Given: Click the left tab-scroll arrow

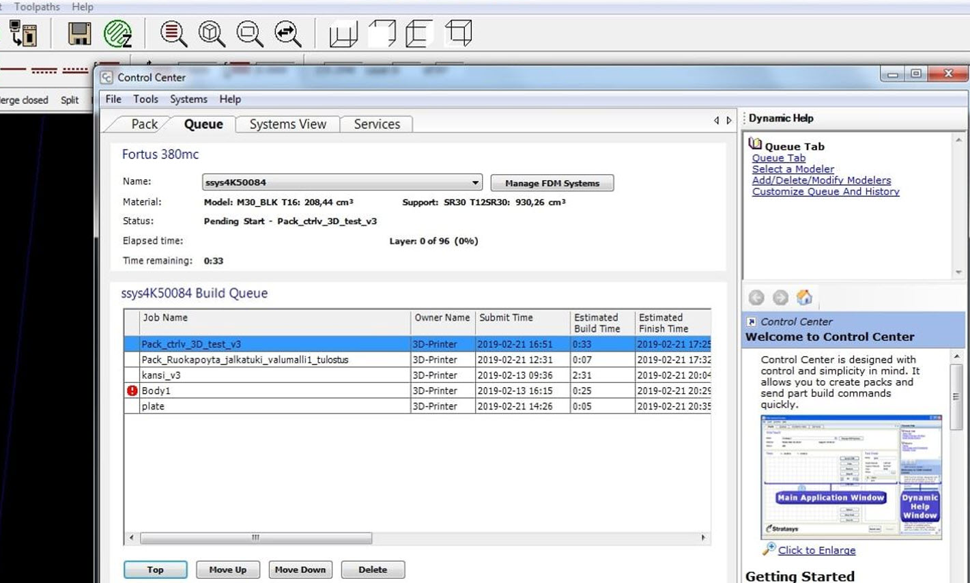Looking at the screenshot, I should click(716, 120).
